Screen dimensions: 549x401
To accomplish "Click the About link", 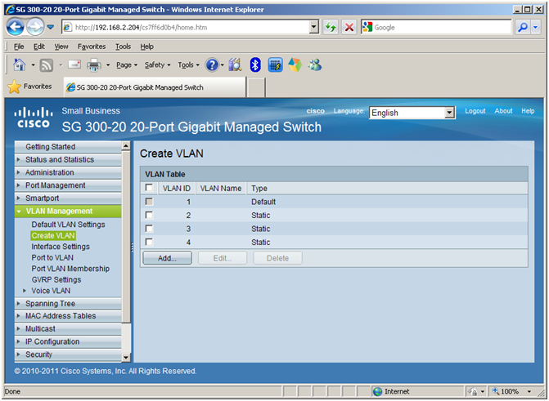I will (x=503, y=111).
